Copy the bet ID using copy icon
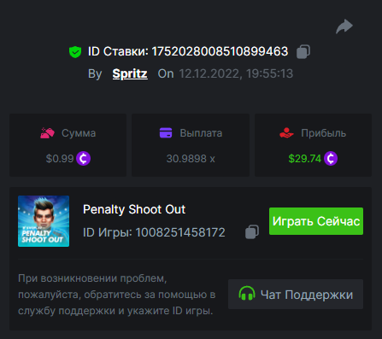Screen dimensions: 382x339 [303, 52]
